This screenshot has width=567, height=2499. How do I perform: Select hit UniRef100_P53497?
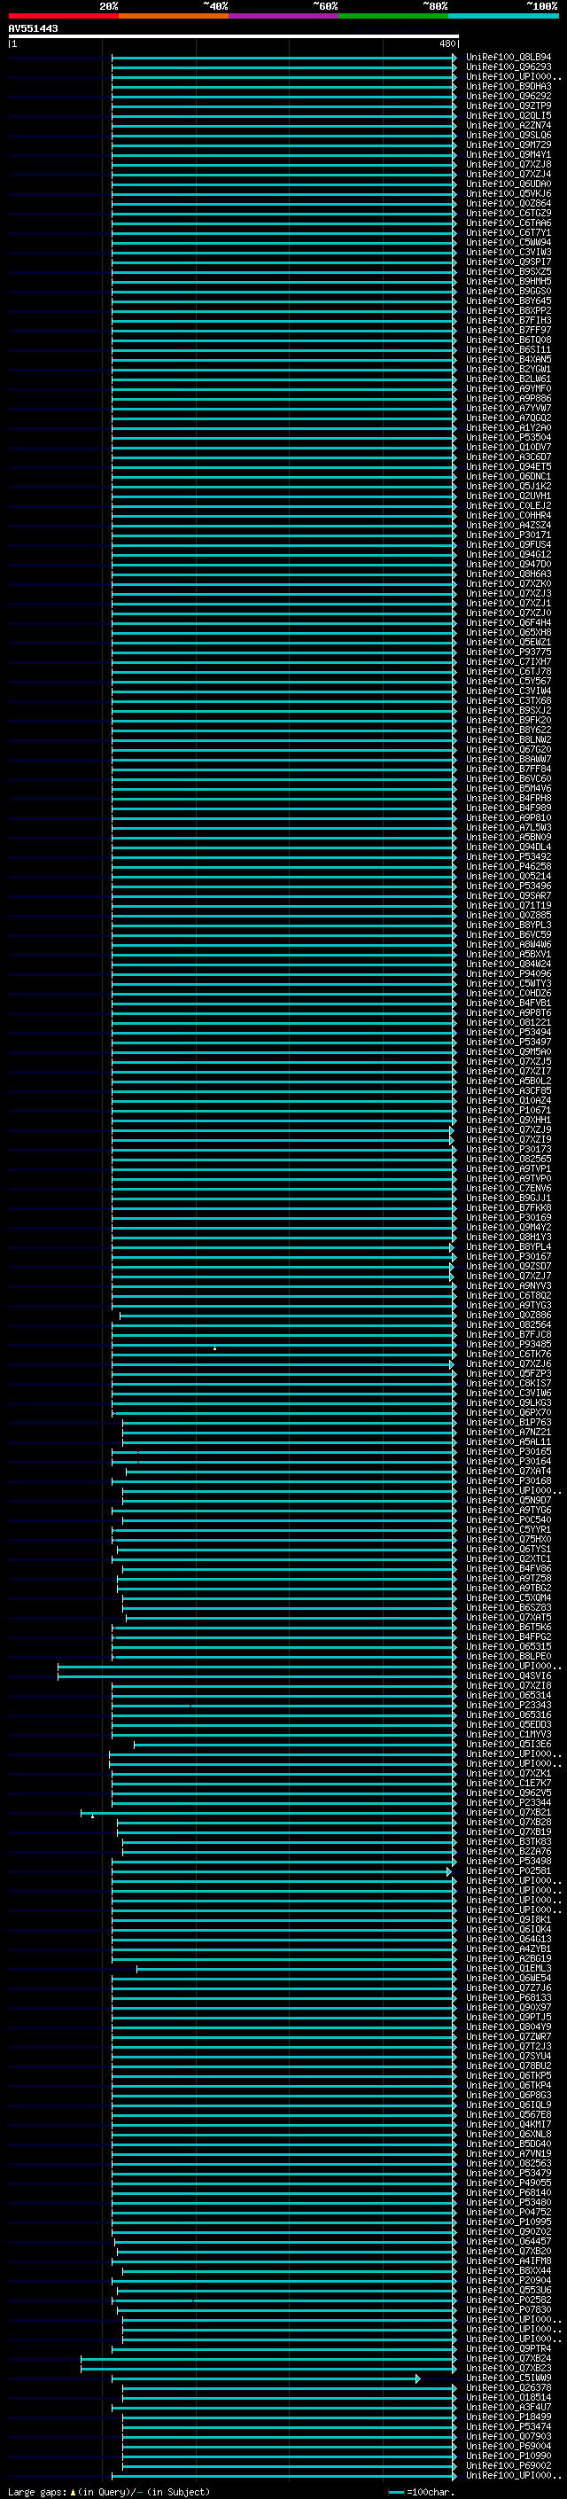pos(509,1042)
